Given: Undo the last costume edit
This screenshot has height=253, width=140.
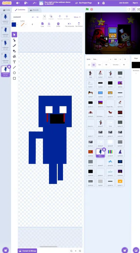Looking at the screenshot, I should click(x=33, y=17).
